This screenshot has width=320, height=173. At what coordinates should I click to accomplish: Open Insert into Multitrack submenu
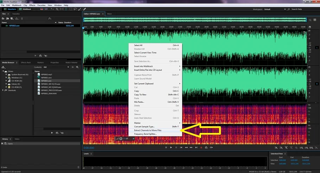coord(155,66)
